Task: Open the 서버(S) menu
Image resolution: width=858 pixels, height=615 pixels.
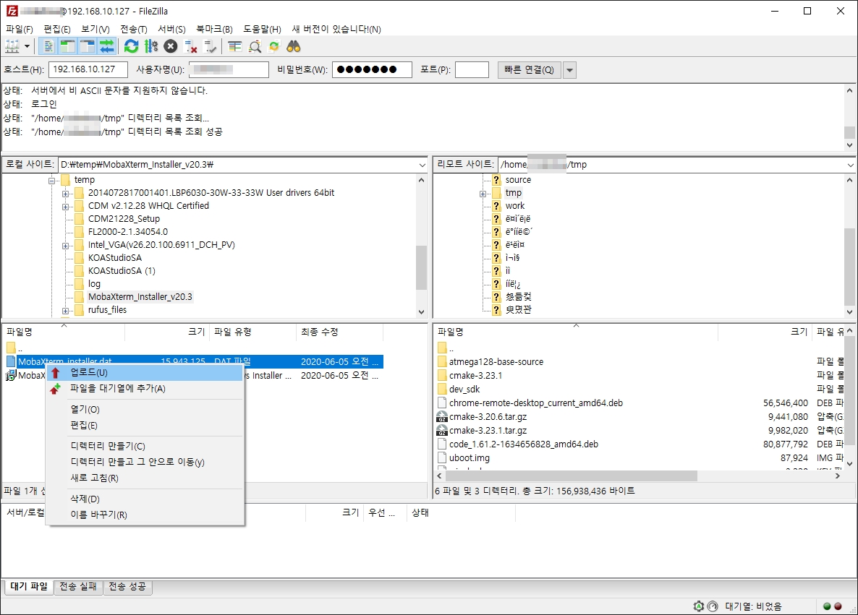Action: point(172,29)
